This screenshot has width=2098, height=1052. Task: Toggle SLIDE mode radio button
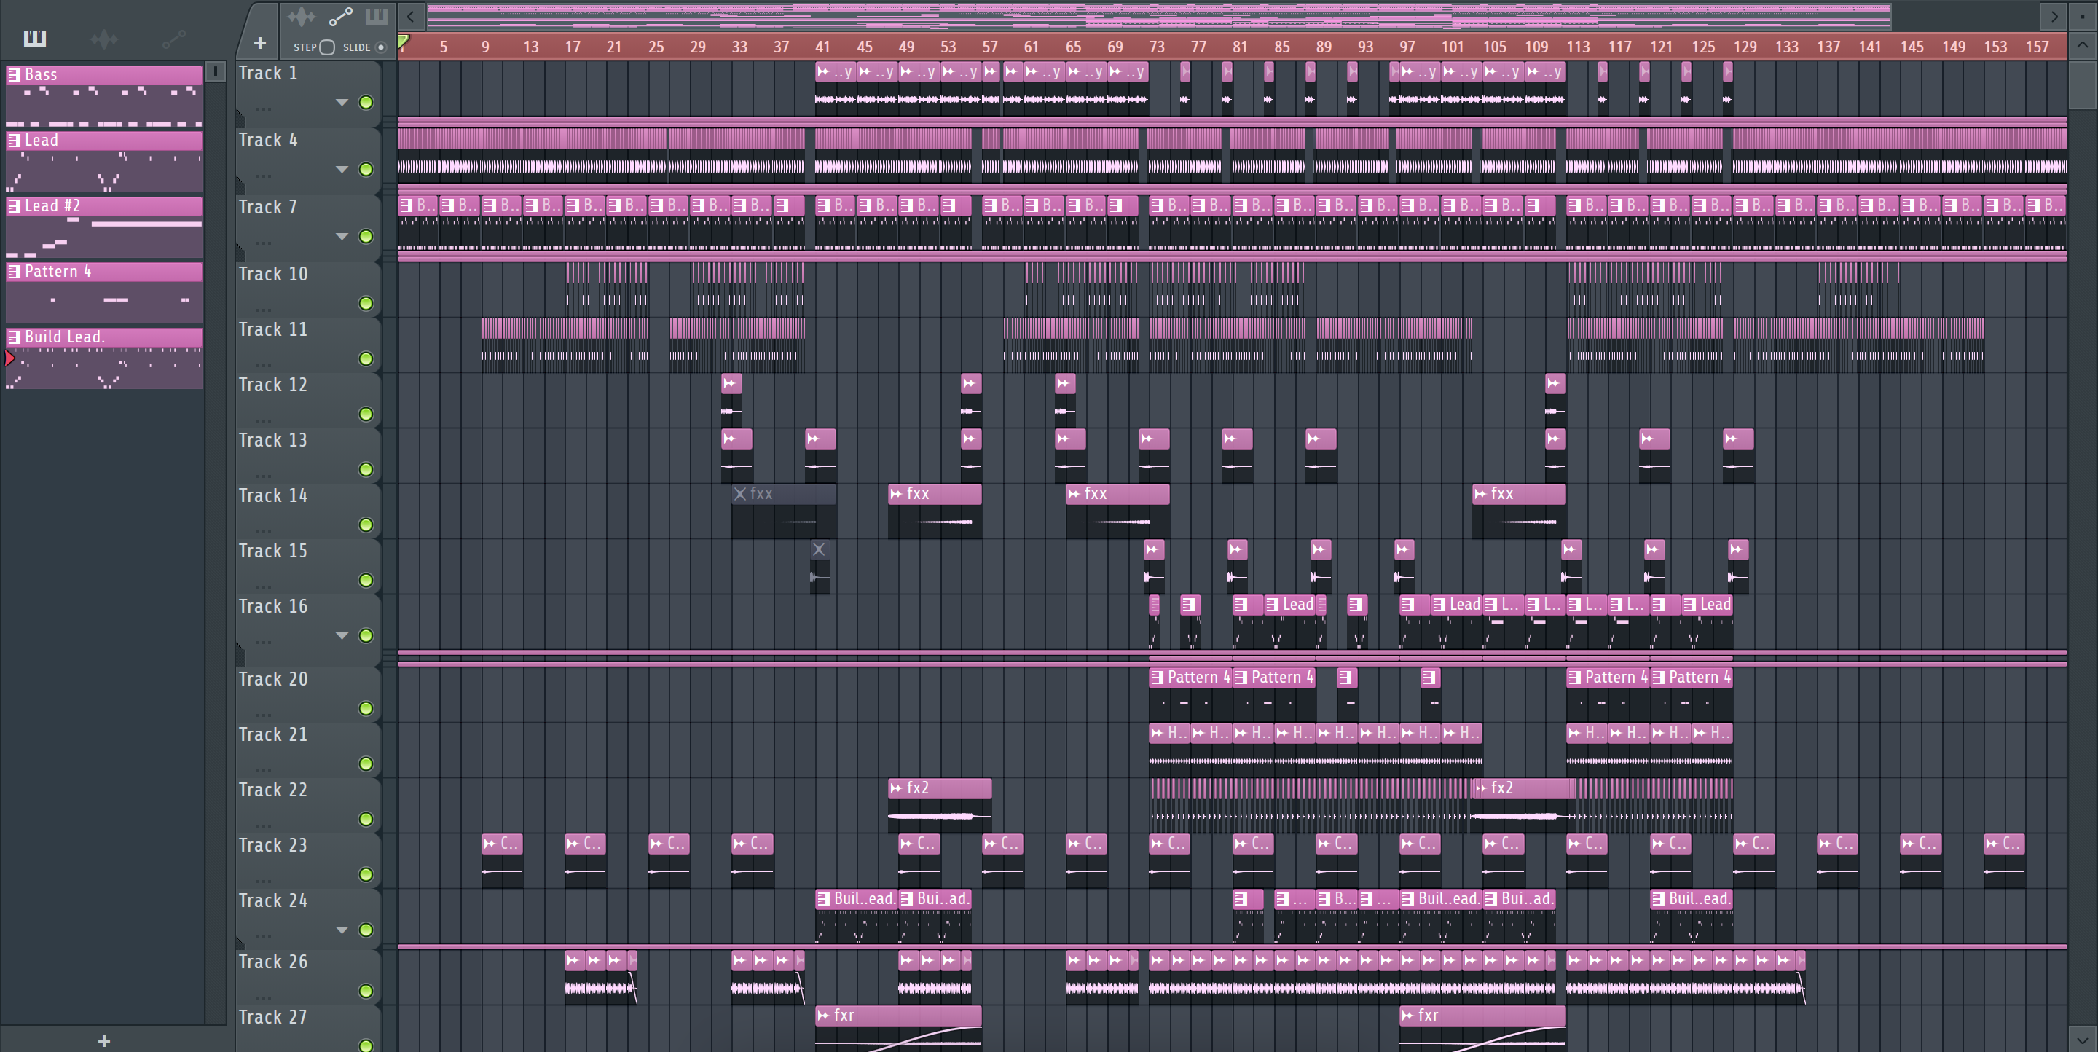(380, 47)
